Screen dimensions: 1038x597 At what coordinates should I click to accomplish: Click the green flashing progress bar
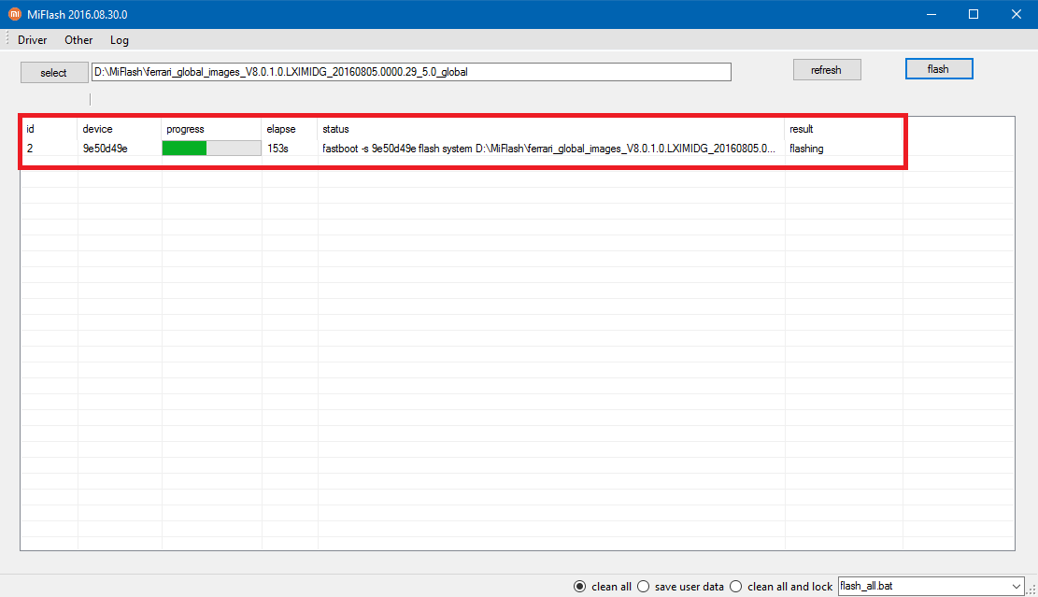212,149
